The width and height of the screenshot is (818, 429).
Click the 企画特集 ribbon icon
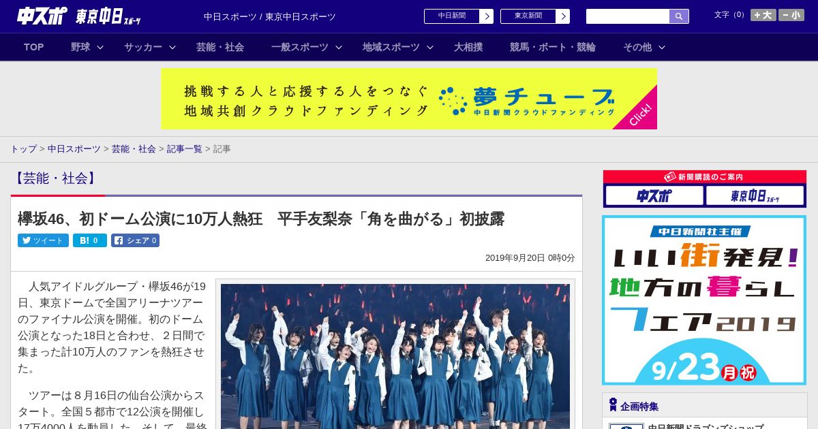(613, 405)
